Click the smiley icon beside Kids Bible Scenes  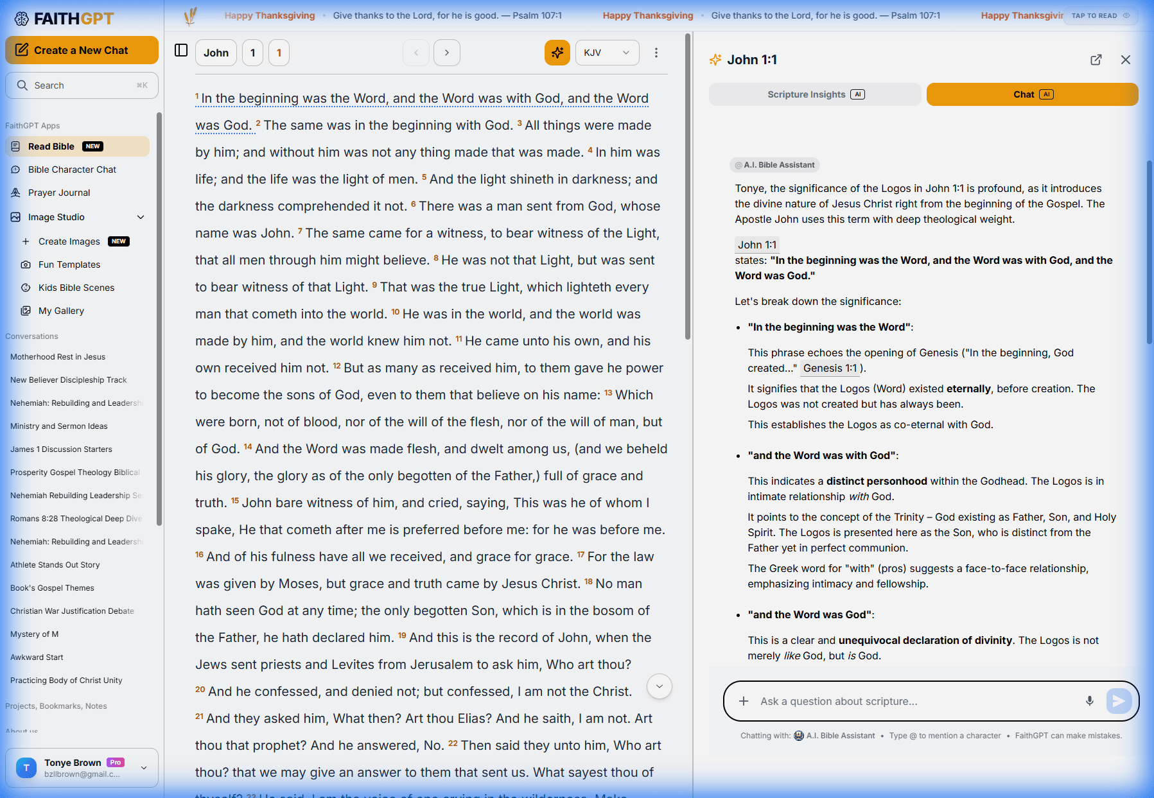click(26, 288)
